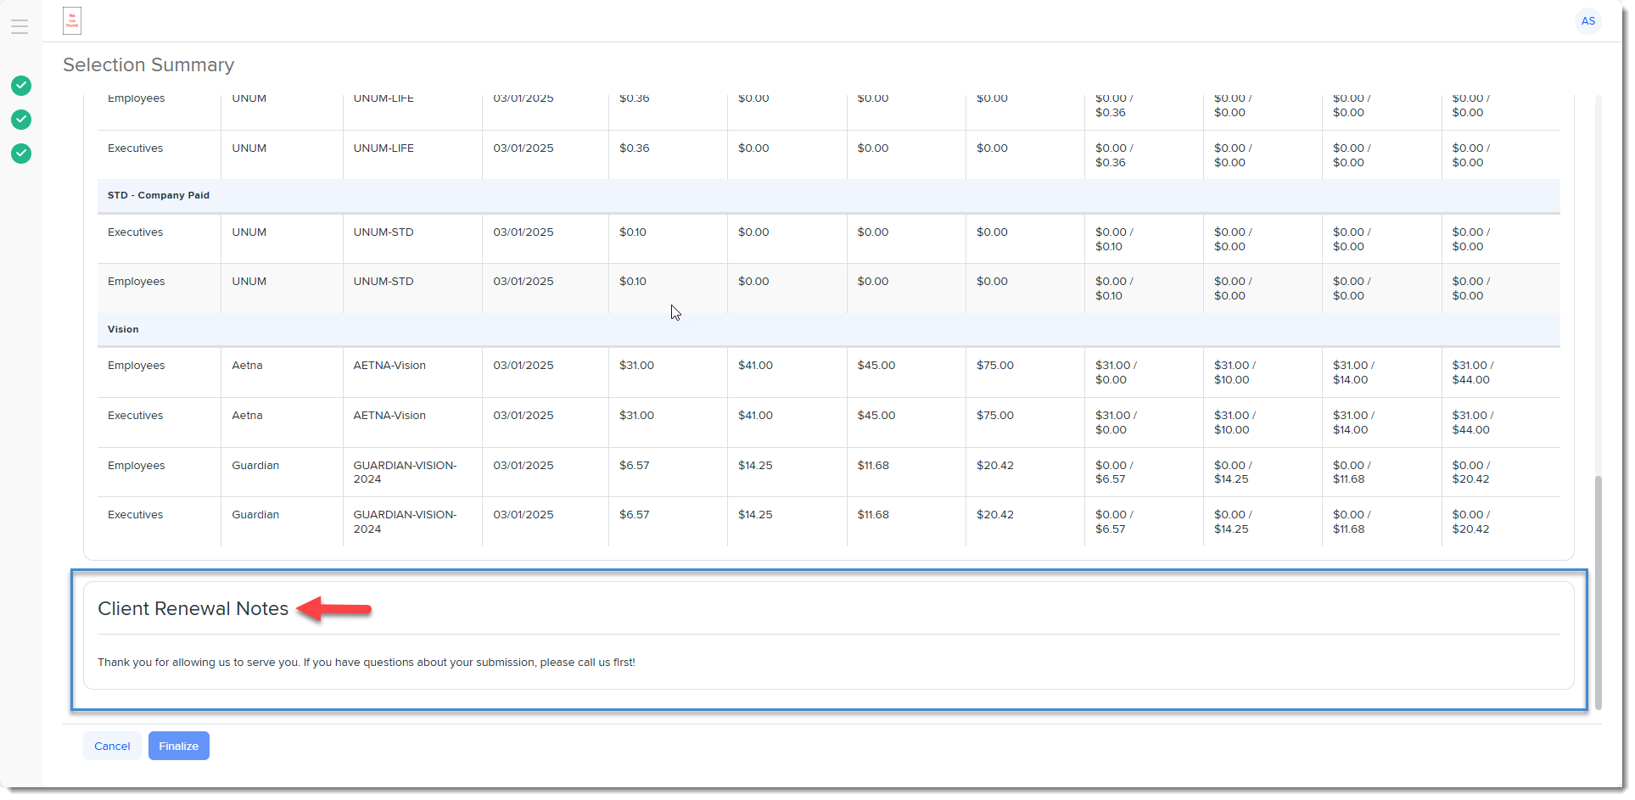Select the third green checkmark step in the sidebar
Screen dimensions: 1635x800
[21, 154]
